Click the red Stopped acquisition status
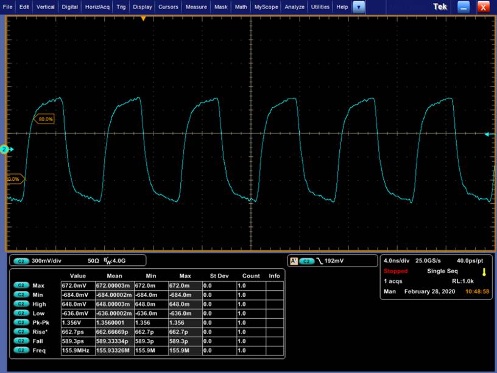497x373 pixels. (x=395, y=271)
